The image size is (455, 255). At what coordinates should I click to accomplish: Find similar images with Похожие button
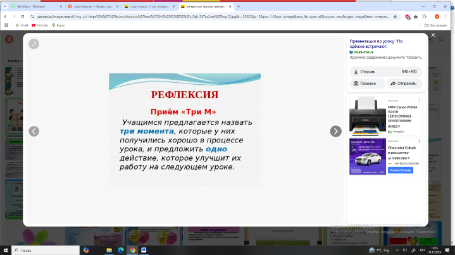click(x=367, y=84)
